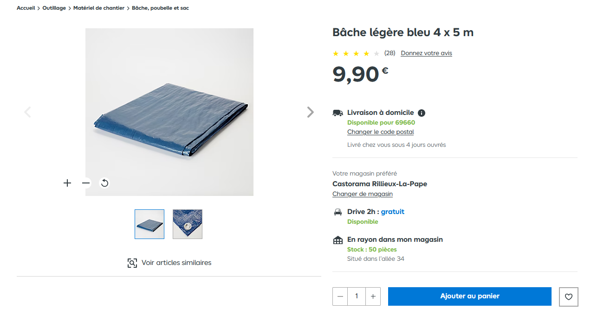Show next product image with right arrow
The image size is (591, 321).
(311, 112)
